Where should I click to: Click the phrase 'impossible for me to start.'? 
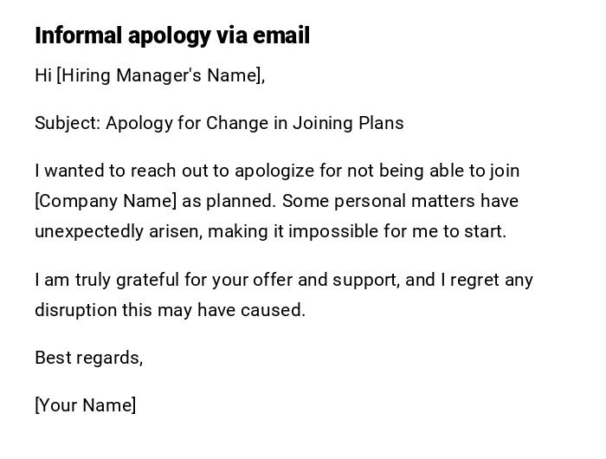[x=397, y=231]
